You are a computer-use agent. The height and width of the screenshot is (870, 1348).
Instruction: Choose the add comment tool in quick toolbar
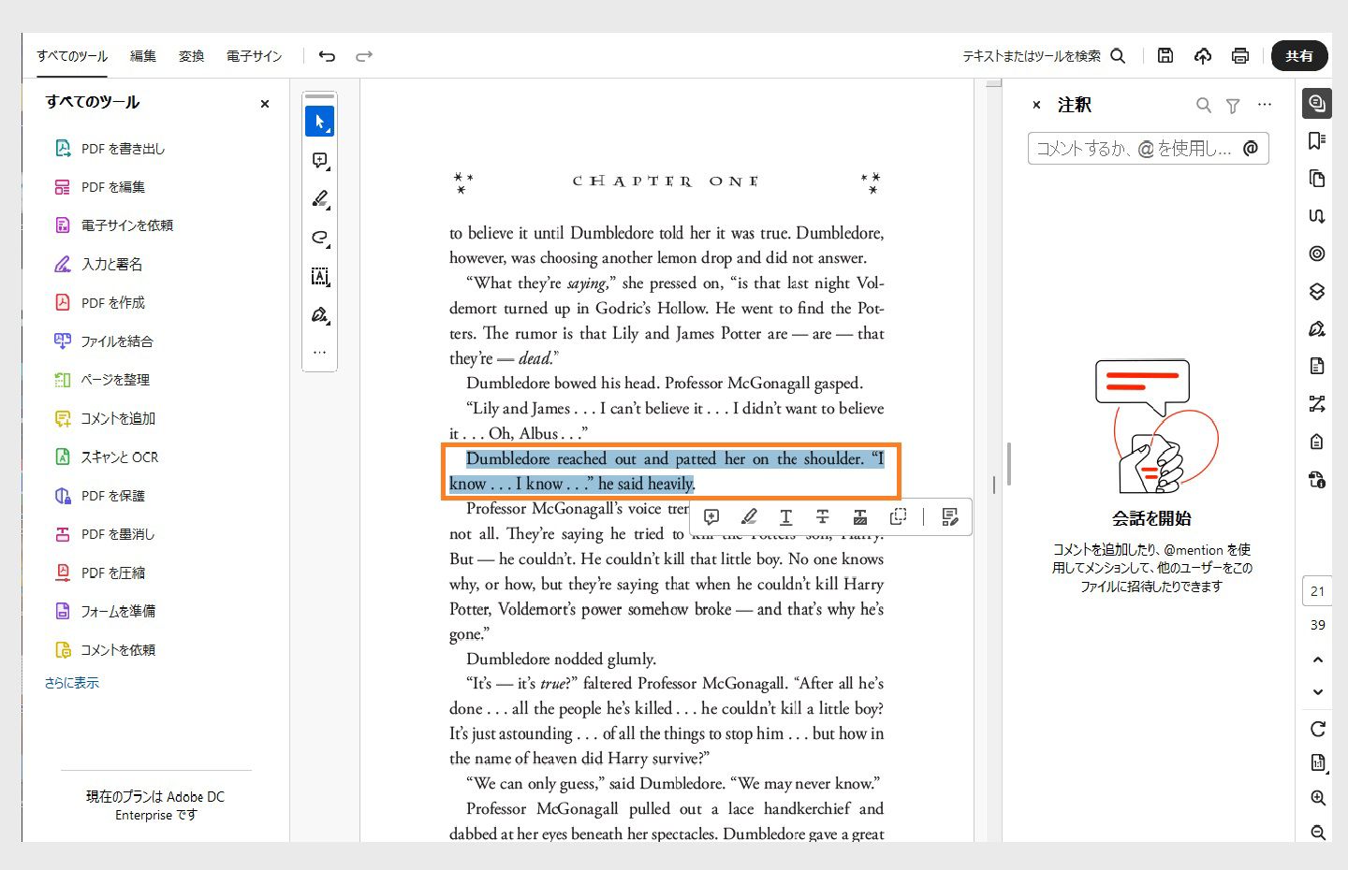(319, 161)
